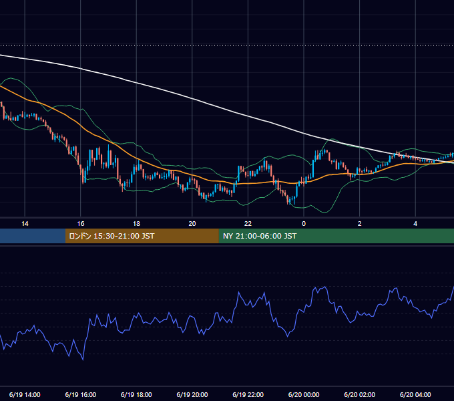Screen dimensions: 454x401
Task: Click the 18 hour label on price chart axis
Action: (x=136, y=224)
